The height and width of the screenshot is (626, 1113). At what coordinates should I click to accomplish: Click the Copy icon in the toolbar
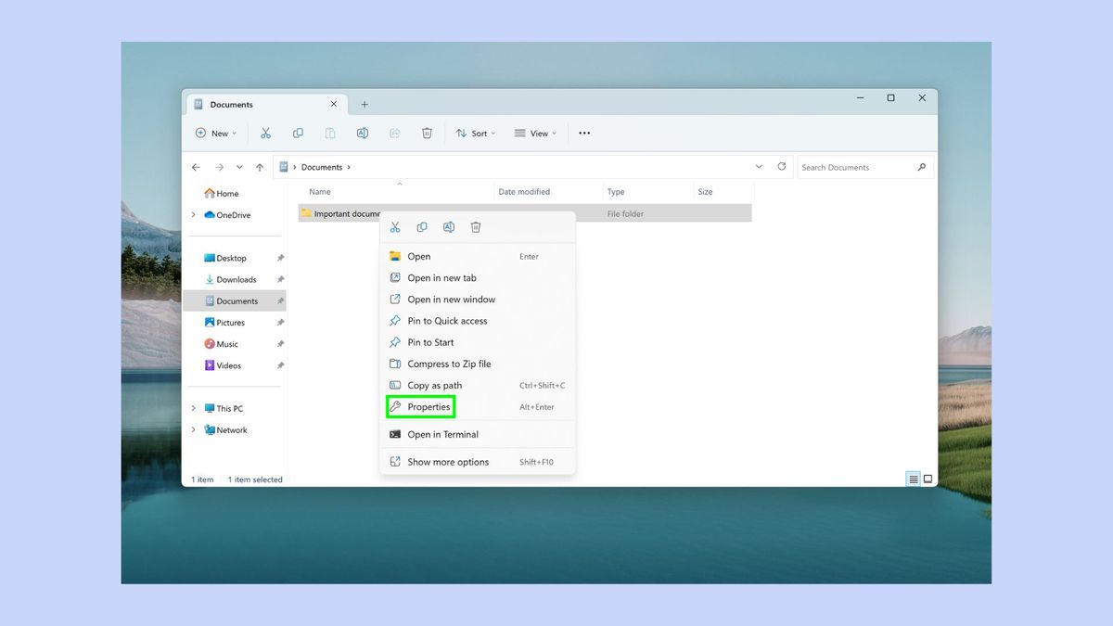point(298,133)
